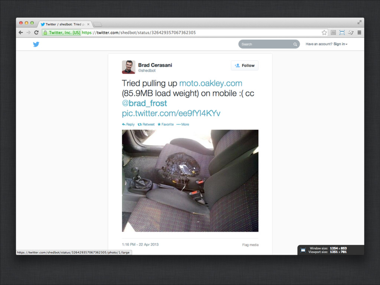
Task: Focus the Twitter search field
Action: [269, 44]
